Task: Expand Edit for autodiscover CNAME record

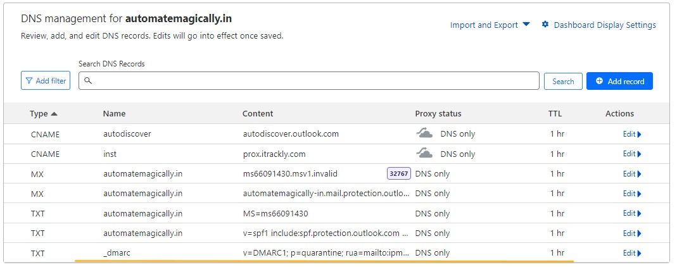Action: pos(632,134)
